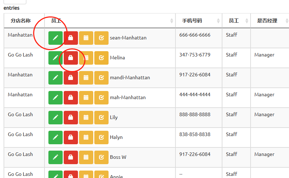
Task: Click red lock button for Melina
Action: point(71,58)
